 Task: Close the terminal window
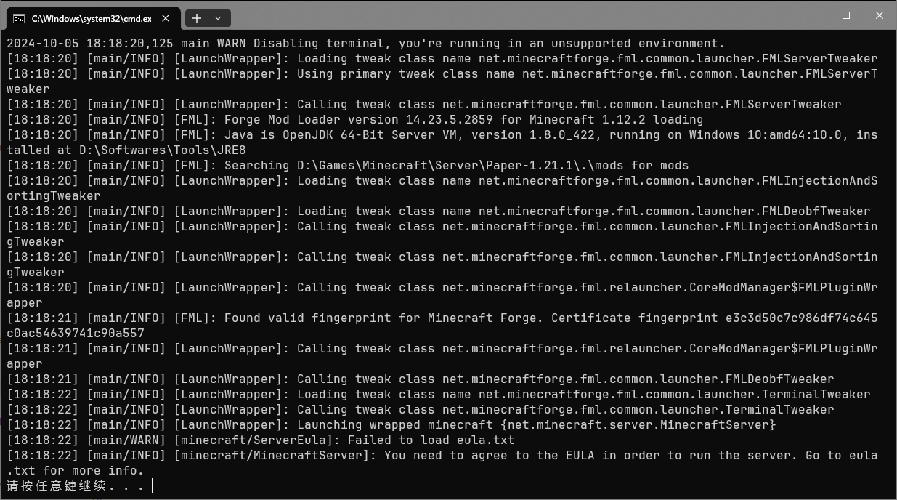click(880, 15)
